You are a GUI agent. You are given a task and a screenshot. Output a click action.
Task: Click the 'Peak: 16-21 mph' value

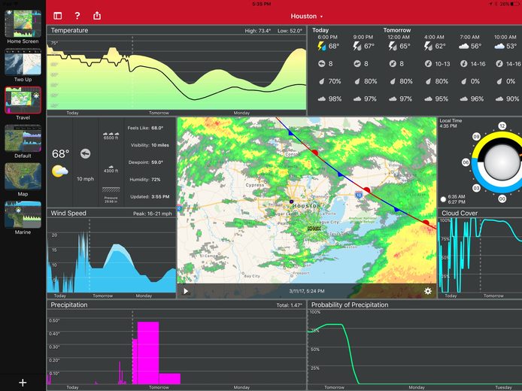click(x=153, y=214)
